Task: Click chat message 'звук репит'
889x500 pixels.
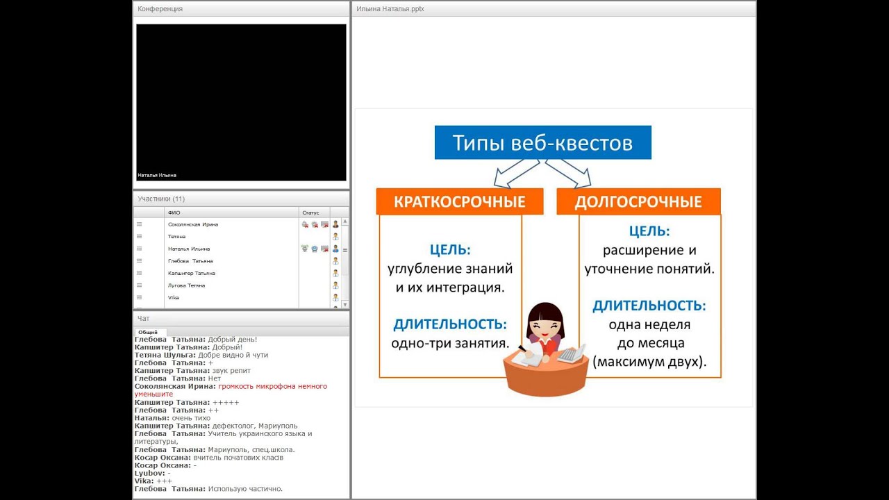Action: 231,371
